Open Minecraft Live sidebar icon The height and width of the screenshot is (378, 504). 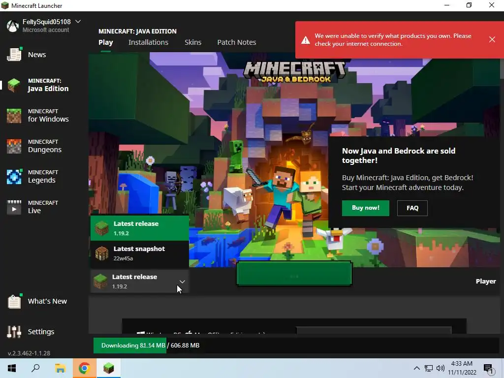(14, 207)
